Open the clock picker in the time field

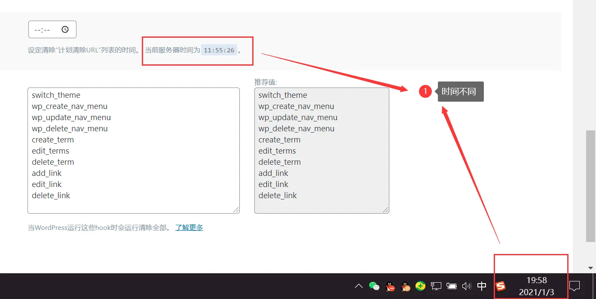point(65,30)
